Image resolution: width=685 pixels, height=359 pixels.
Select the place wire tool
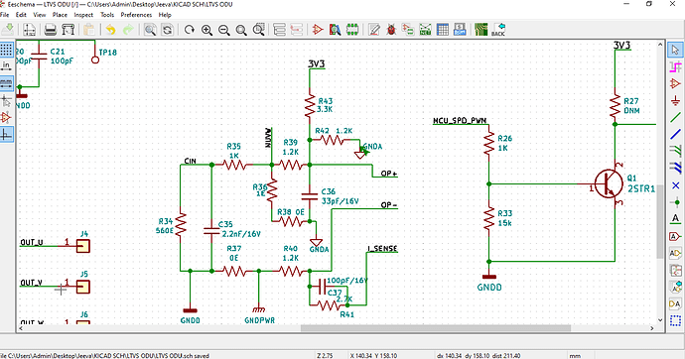point(675,117)
